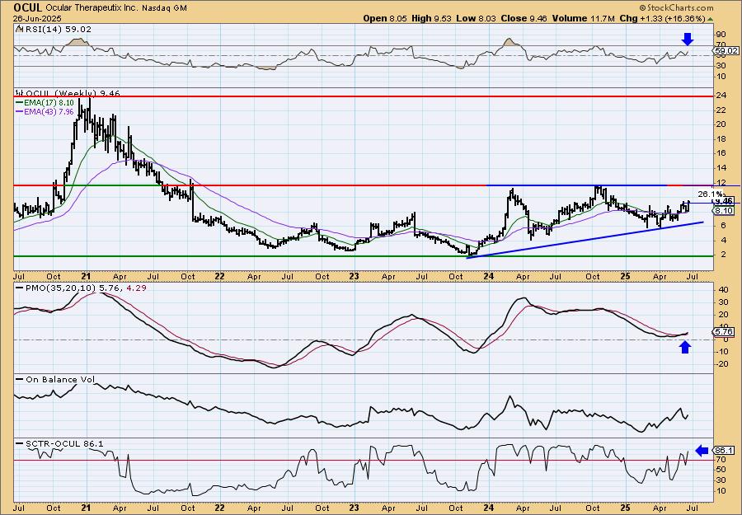Click the 40 level on the PMO axis

[721, 290]
